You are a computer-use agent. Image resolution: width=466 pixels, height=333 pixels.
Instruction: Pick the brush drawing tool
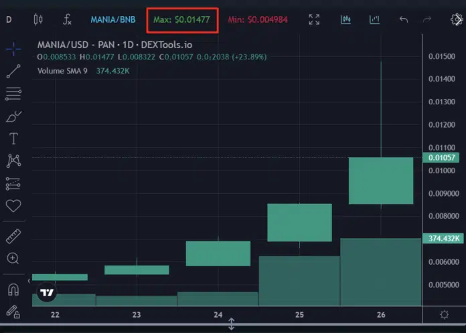(13, 116)
